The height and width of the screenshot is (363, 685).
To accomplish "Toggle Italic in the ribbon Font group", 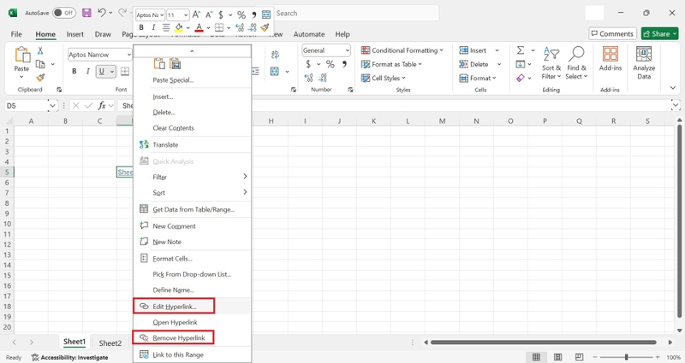I will point(88,71).
